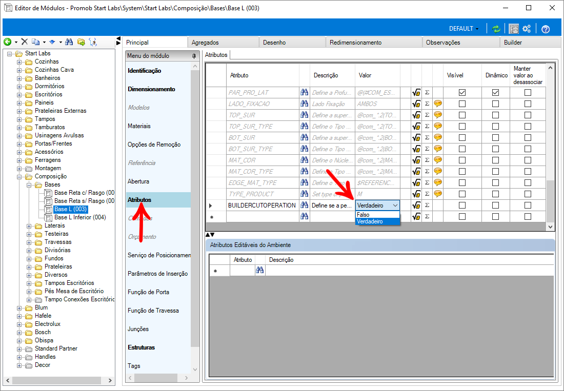Check Visível for LADO_FIXACAO

click(462, 104)
